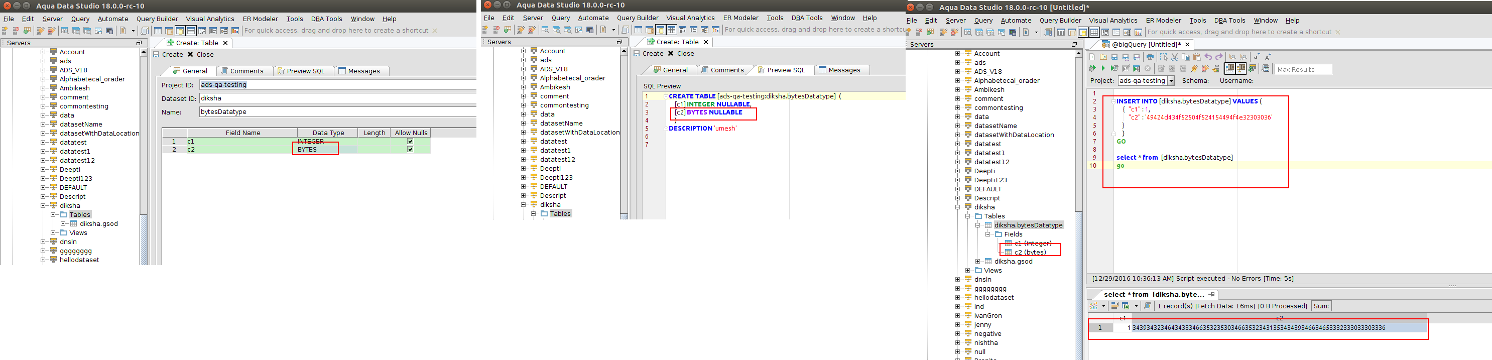Expand diksha.gsod table in left Servers tree
This screenshot has width=1492, height=360.
[63, 224]
